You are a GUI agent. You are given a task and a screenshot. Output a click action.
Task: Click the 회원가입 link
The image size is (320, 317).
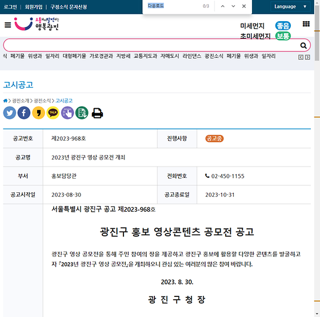[x=34, y=7]
